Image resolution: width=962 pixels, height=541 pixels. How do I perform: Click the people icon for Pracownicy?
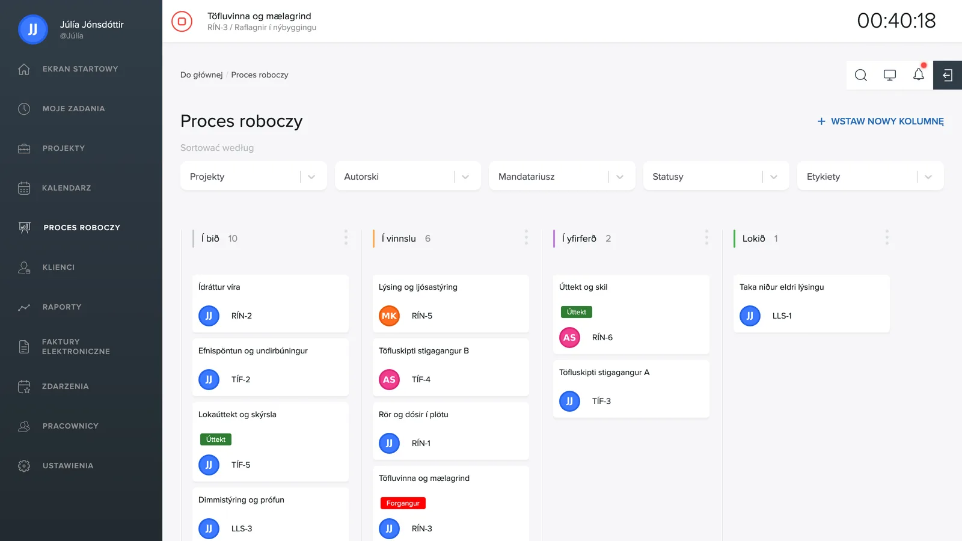pos(24,426)
